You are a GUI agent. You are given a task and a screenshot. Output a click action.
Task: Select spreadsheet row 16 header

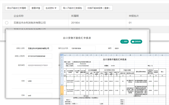coord(62,104)
